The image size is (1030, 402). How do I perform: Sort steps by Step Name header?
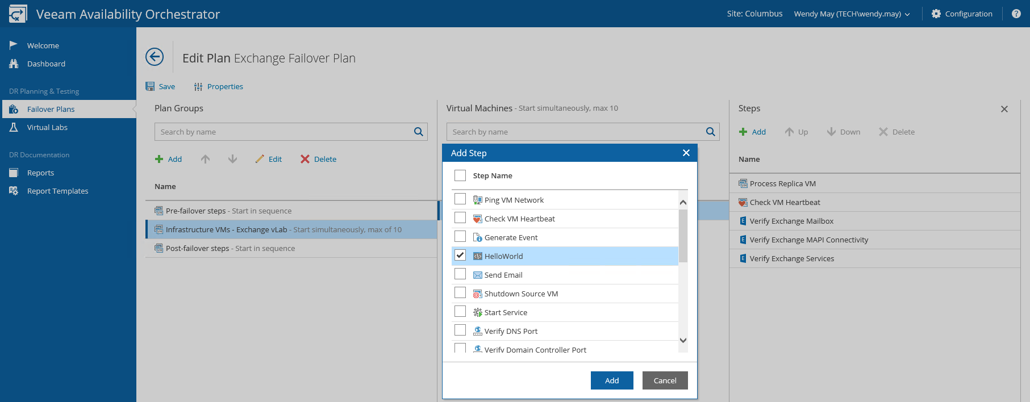pyautogui.click(x=493, y=175)
